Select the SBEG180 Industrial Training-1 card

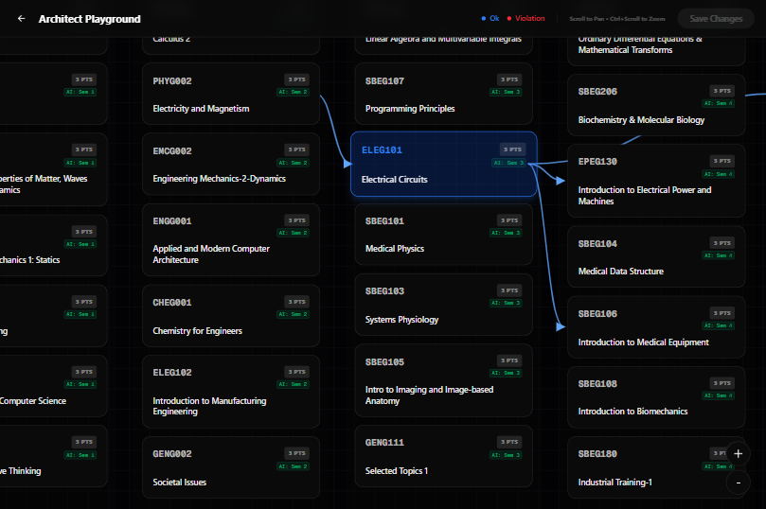[x=656, y=467]
